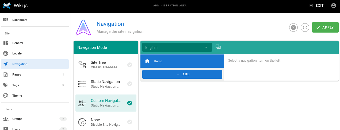The height and width of the screenshot is (130, 340).
Task: Enable the Static Navigation mode checkmark
Action: click(x=130, y=84)
